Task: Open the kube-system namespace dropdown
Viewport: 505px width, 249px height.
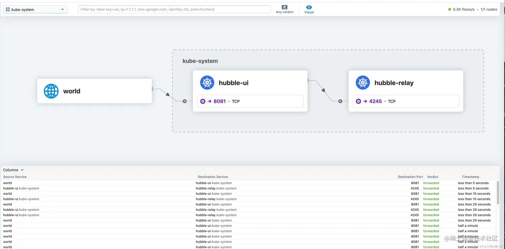Action: tap(35, 10)
